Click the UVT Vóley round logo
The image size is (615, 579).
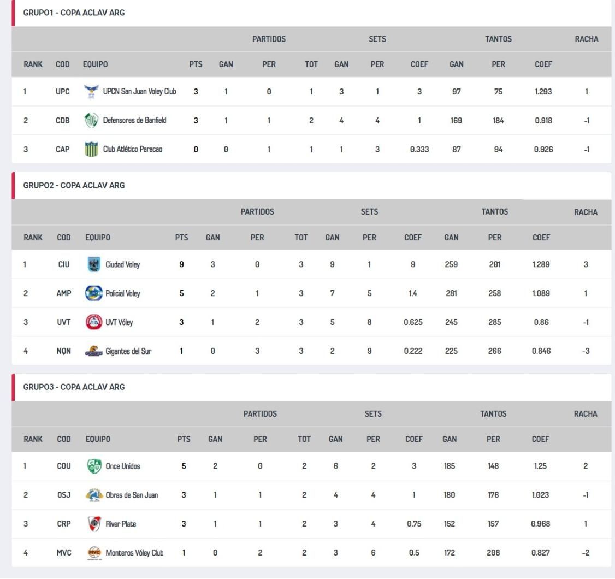[94, 322]
